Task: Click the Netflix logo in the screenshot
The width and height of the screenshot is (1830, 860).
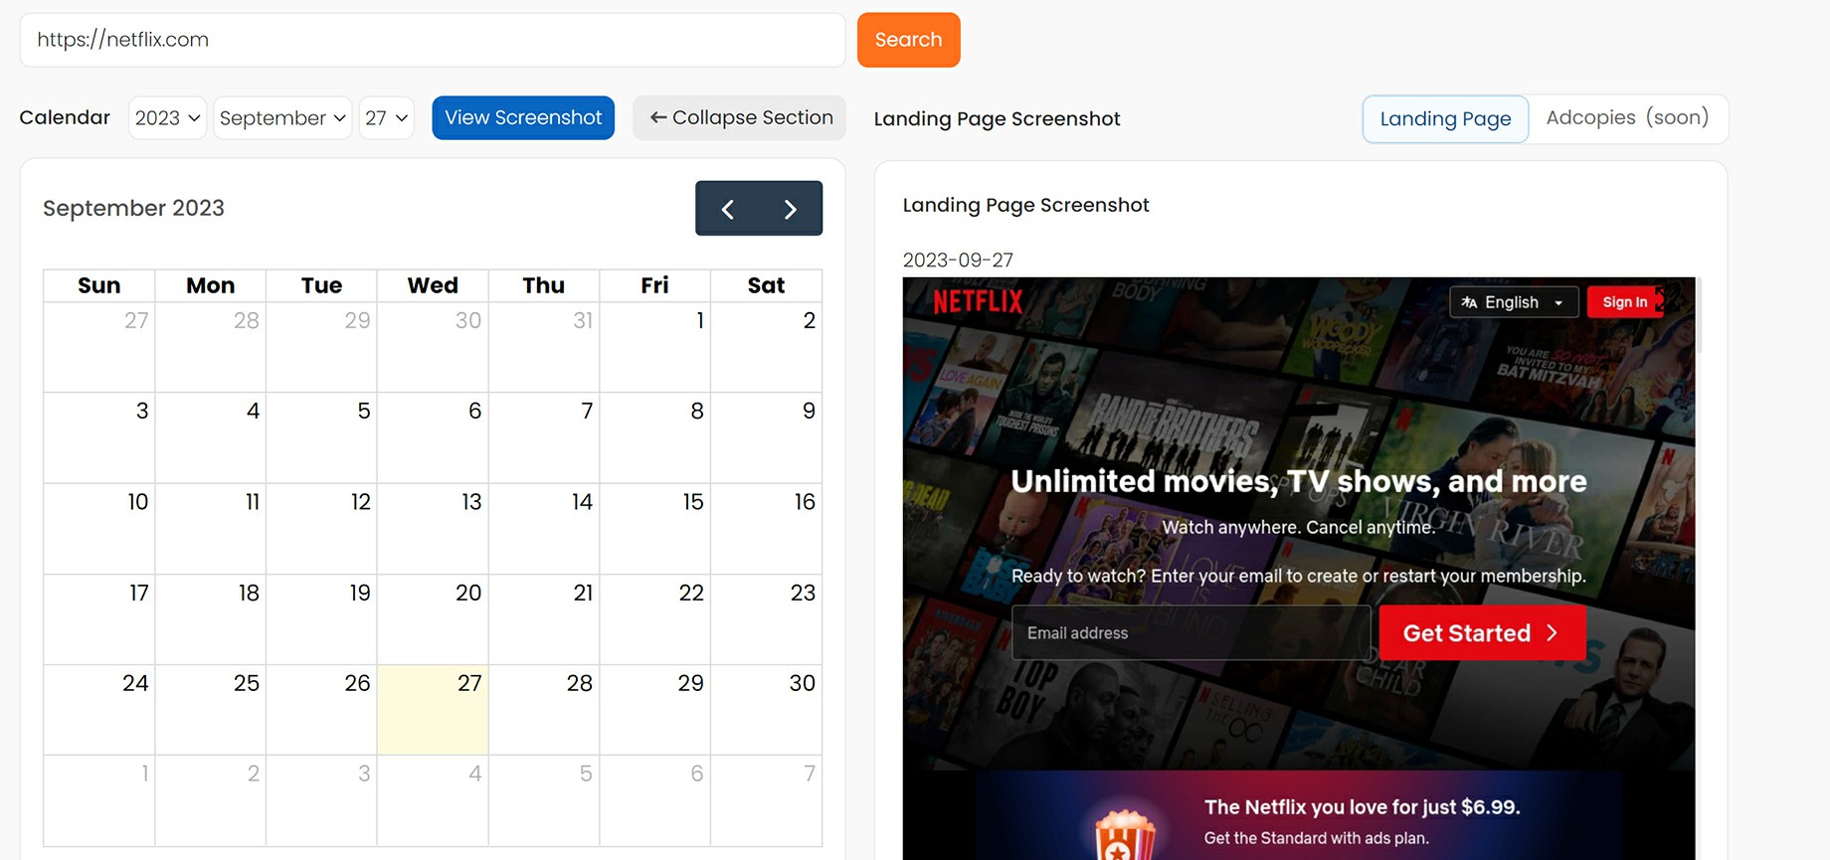Action: [978, 301]
